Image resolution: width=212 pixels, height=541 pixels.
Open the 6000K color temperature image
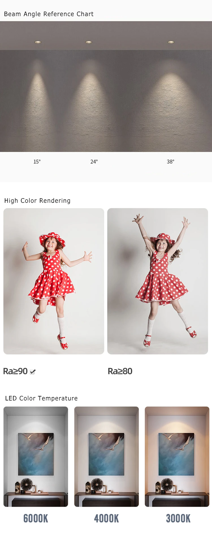pyautogui.click(x=36, y=457)
